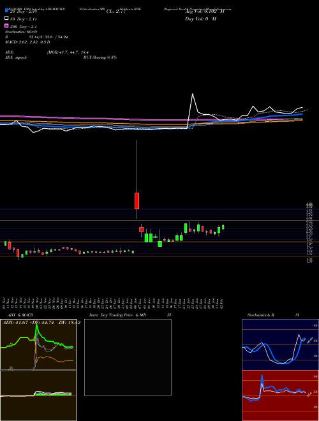Open the Intra Day Trading Price panel

tap(128, 357)
